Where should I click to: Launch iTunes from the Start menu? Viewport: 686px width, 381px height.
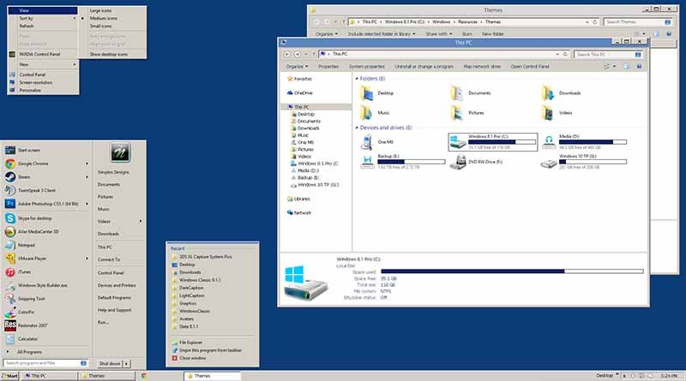[24, 271]
